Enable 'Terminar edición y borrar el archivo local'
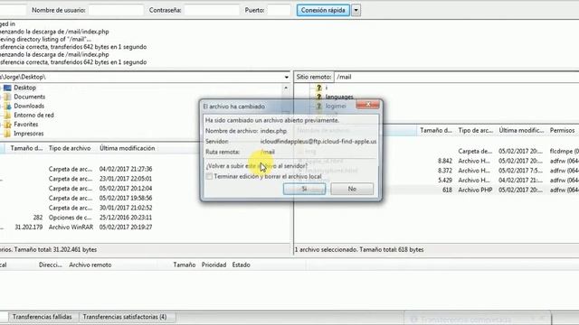The width and height of the screenshot is (579, 325). pos(209,177)
